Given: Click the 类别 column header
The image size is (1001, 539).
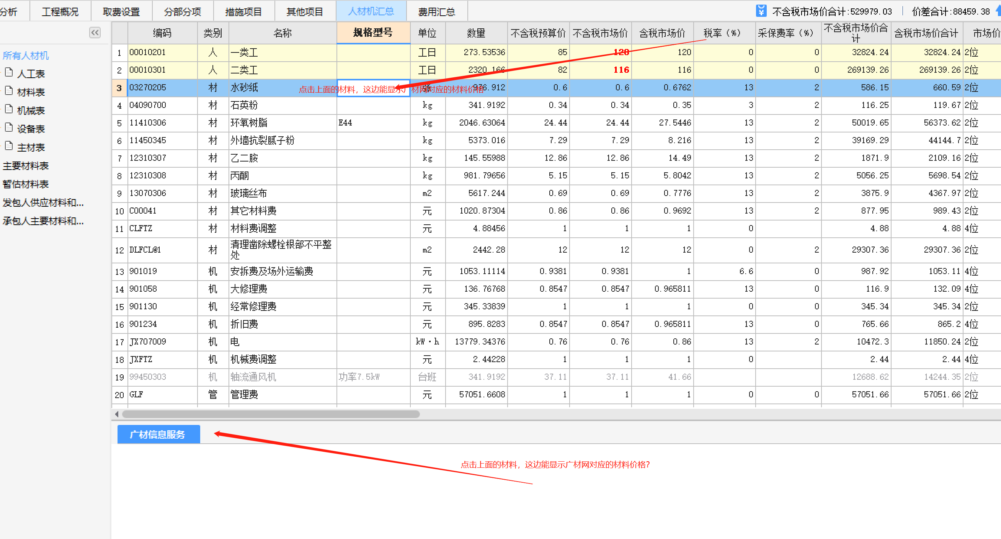Looking at the screenshot, I should point(213,33).
